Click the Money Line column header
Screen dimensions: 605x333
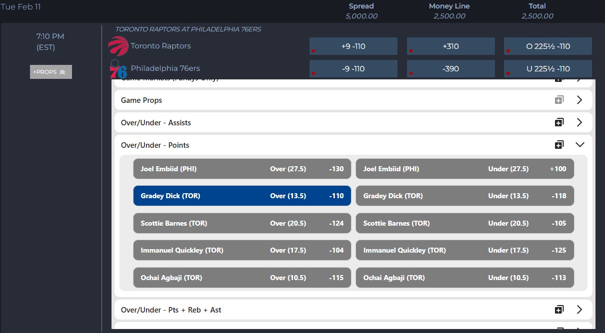tap(449, 6)
